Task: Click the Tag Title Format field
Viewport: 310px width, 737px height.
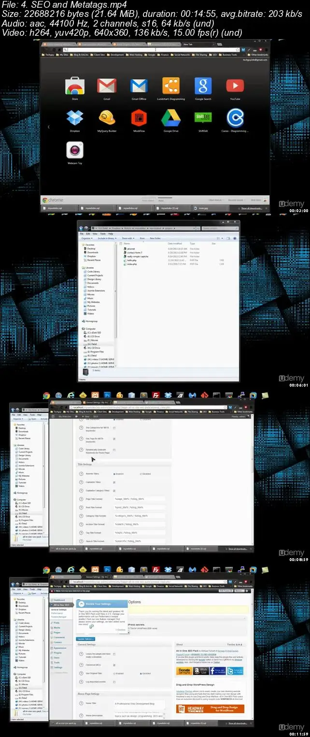Action: click(x=139, y=533)
